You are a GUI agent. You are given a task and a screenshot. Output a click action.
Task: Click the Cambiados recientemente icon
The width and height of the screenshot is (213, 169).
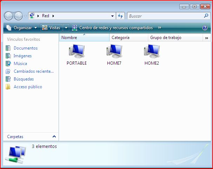[8, 71]
